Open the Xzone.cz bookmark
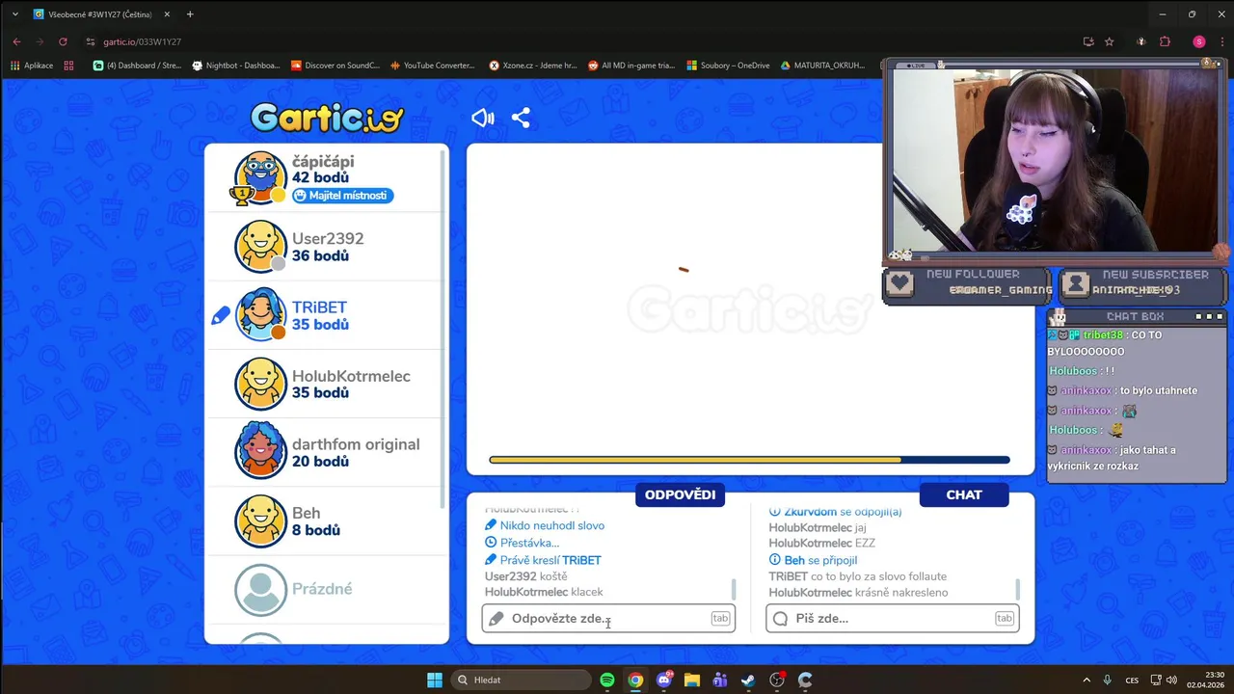 tap(533, 66)
